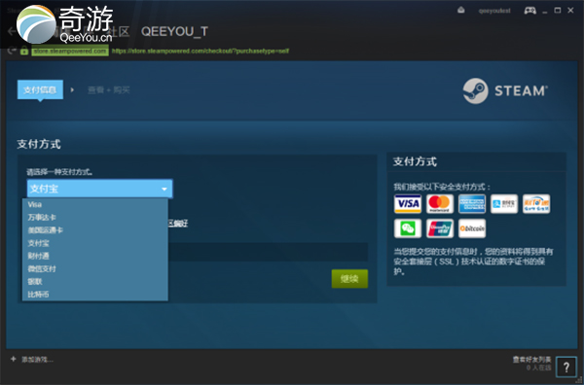Open the qeeyoutest account menu

(x=494, y=11)
